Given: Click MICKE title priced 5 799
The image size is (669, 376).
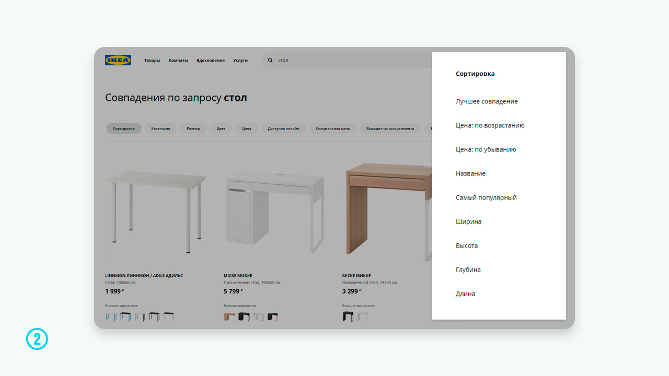Looking at the screenshot, I should (x=238, y=276).
